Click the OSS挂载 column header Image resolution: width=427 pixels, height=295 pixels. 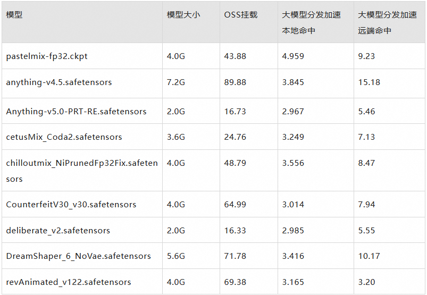[x=241, y=15]
